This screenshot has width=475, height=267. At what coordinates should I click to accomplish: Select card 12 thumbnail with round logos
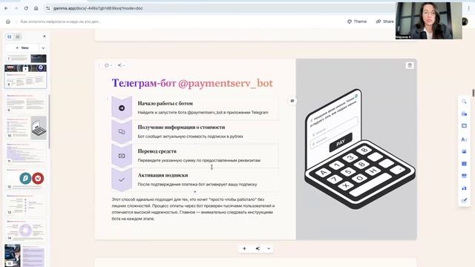point(26,179)
